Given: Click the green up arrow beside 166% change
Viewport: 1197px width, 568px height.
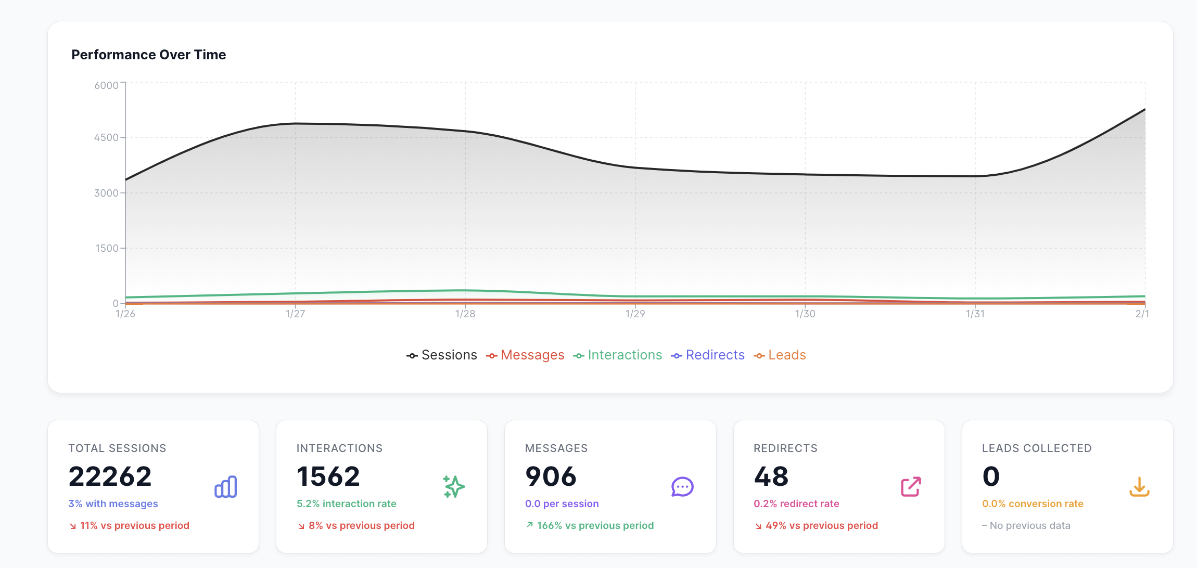Looking at the screenshot, I should tap(530, 525).
